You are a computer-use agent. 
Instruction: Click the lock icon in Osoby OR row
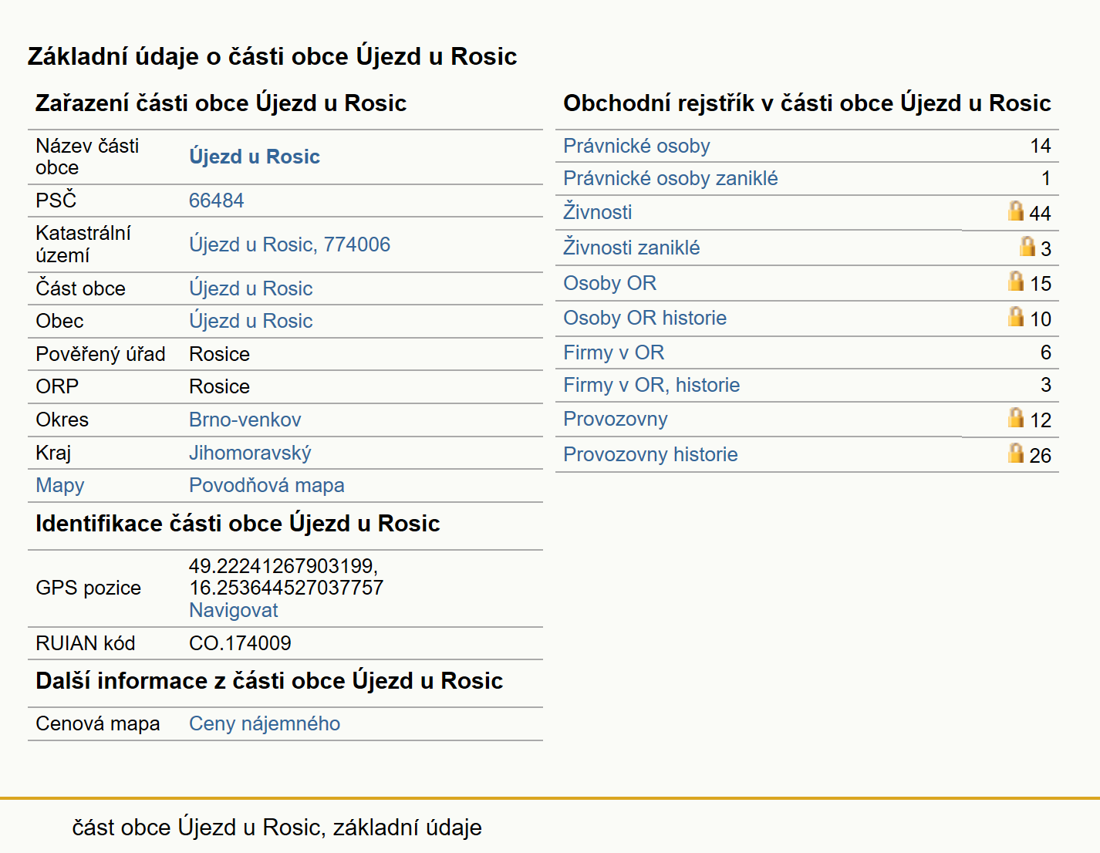[1016, 281]
